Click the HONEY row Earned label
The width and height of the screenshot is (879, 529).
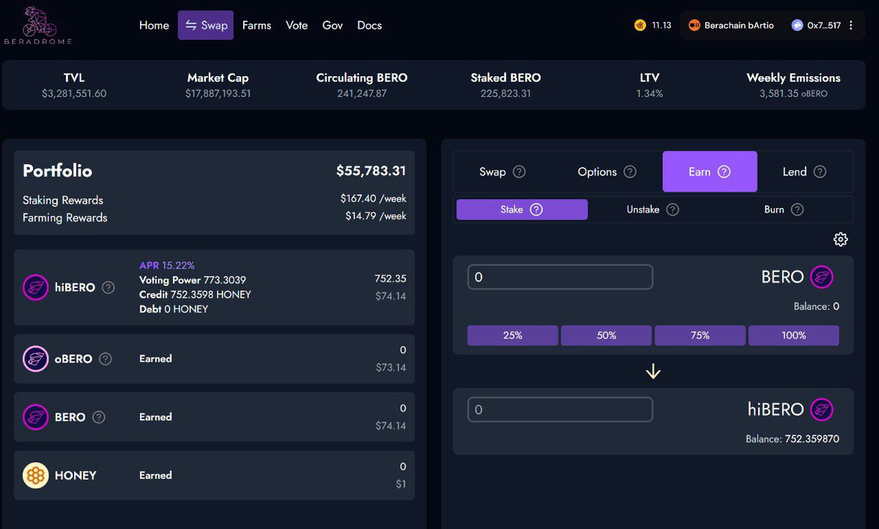click(x=155, y=476)
